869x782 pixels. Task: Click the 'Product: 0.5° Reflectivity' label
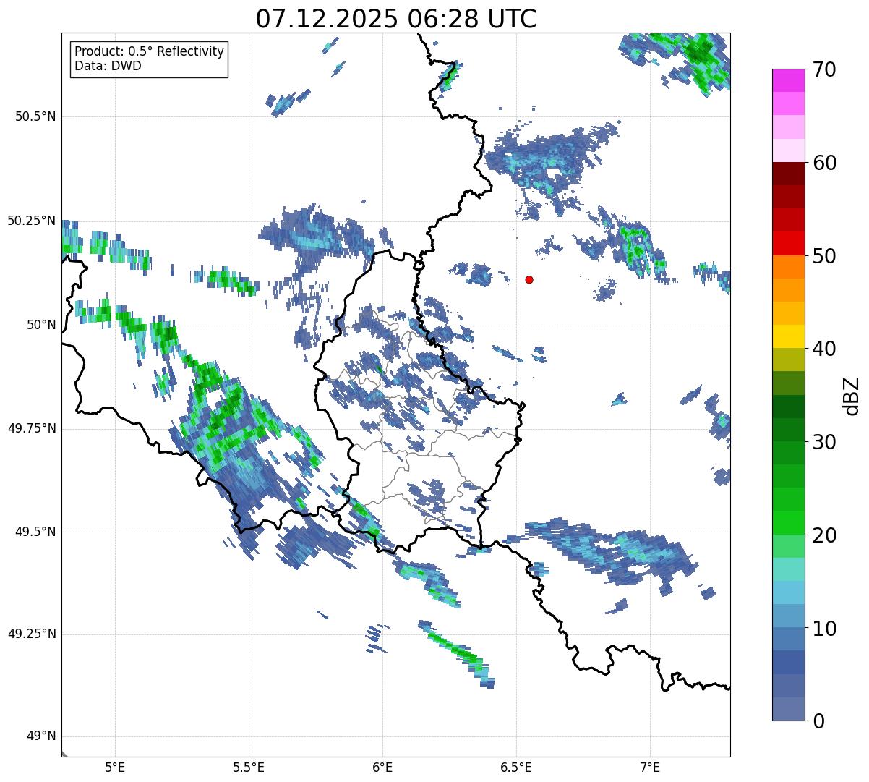click(x=149, y=52)
